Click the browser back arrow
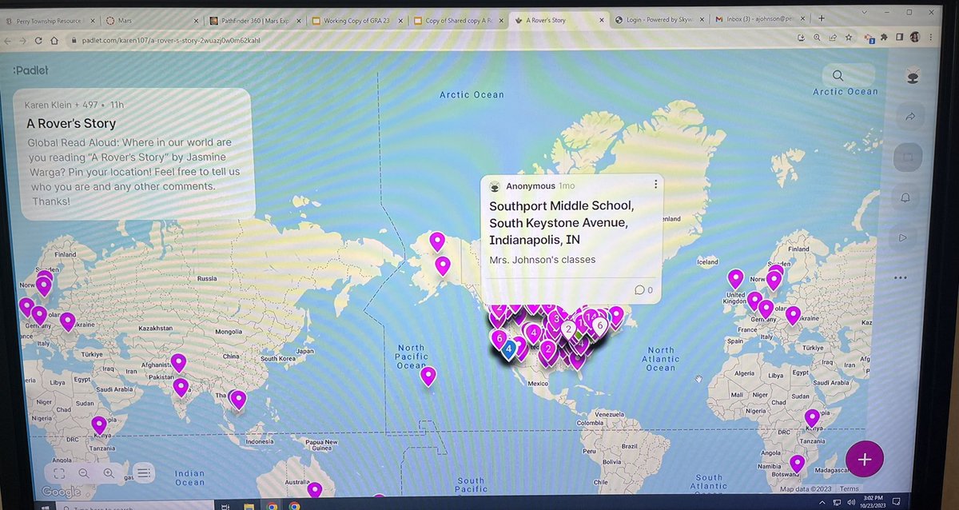This screenshot has width=959, height=510. click(x=7, y=40)
